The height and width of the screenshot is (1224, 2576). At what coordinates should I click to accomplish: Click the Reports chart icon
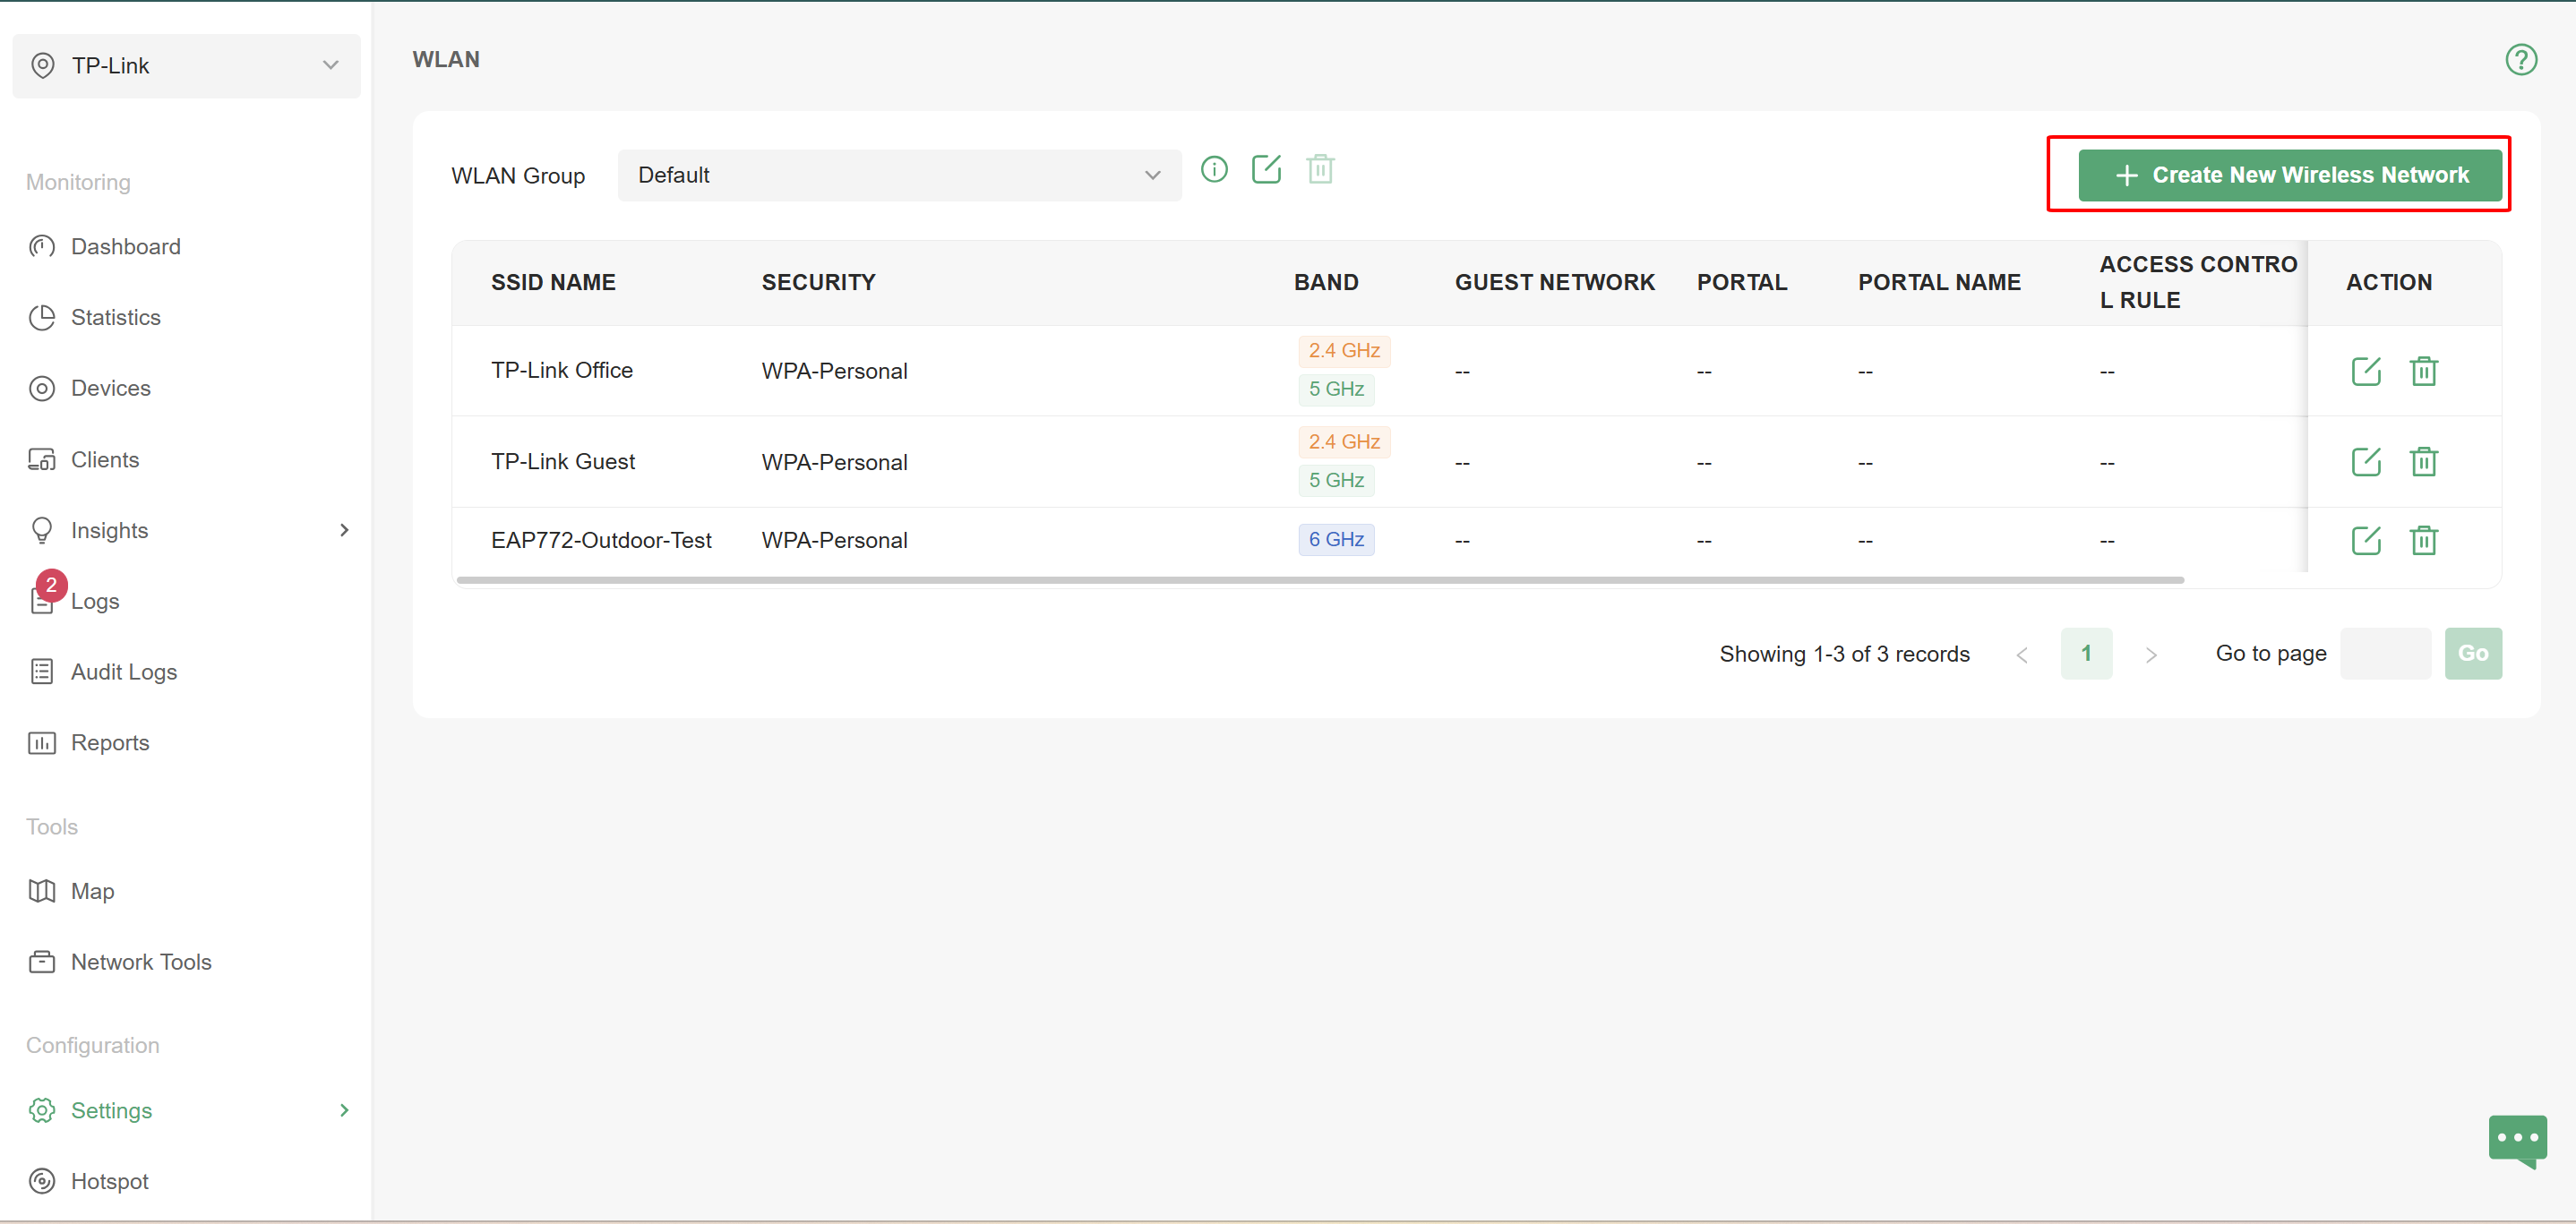click(42, 742)
